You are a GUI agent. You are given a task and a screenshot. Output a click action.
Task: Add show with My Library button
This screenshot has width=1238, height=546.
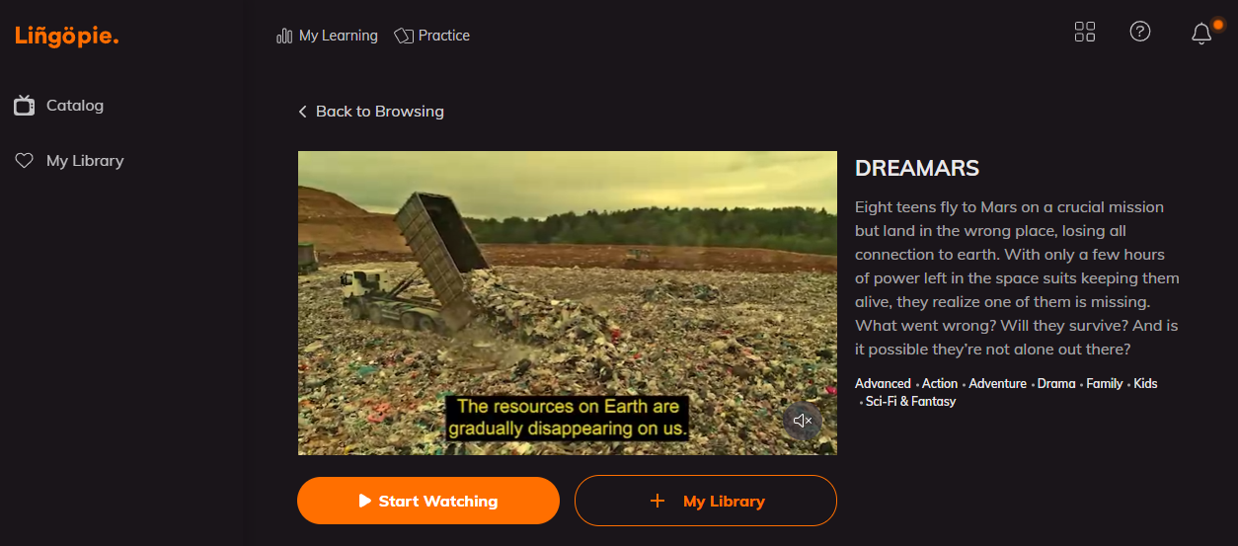coord(706,501)
